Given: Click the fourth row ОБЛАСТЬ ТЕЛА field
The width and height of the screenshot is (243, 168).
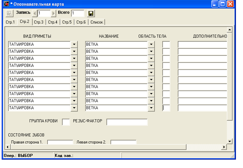Looking at the screenshot, I should [166, 66].
